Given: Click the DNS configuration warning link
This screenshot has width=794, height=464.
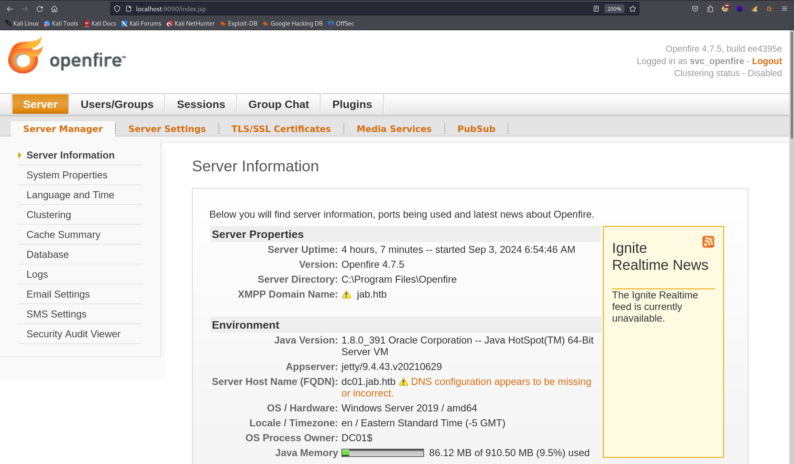Looking at the screenshot, I should point(466,387).
